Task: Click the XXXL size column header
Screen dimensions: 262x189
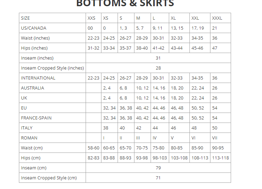Action: [217, 18]
